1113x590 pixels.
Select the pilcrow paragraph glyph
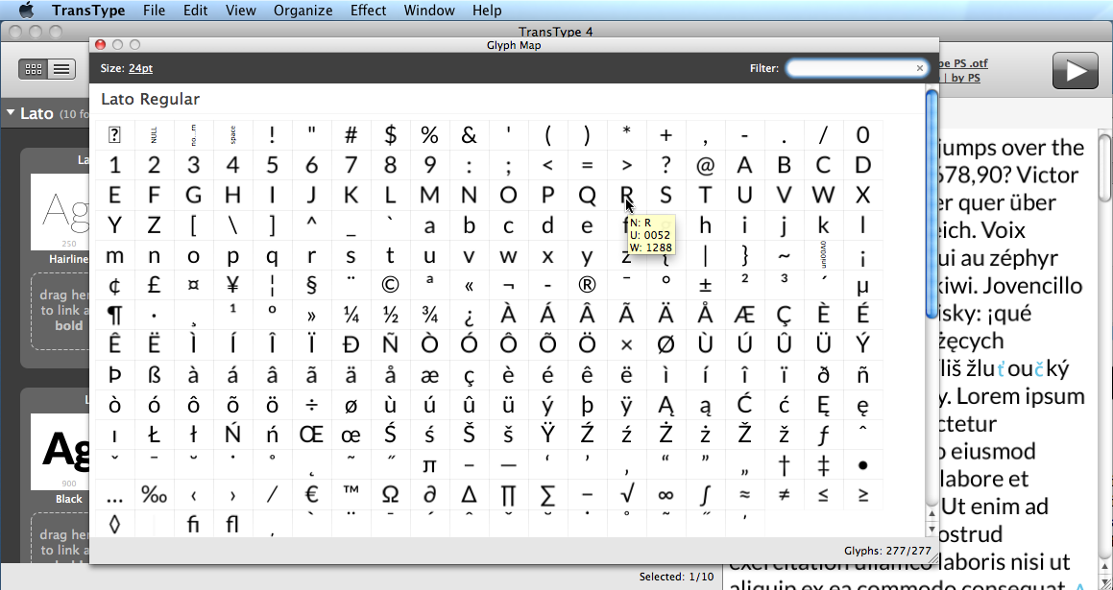tap(115, 315)
